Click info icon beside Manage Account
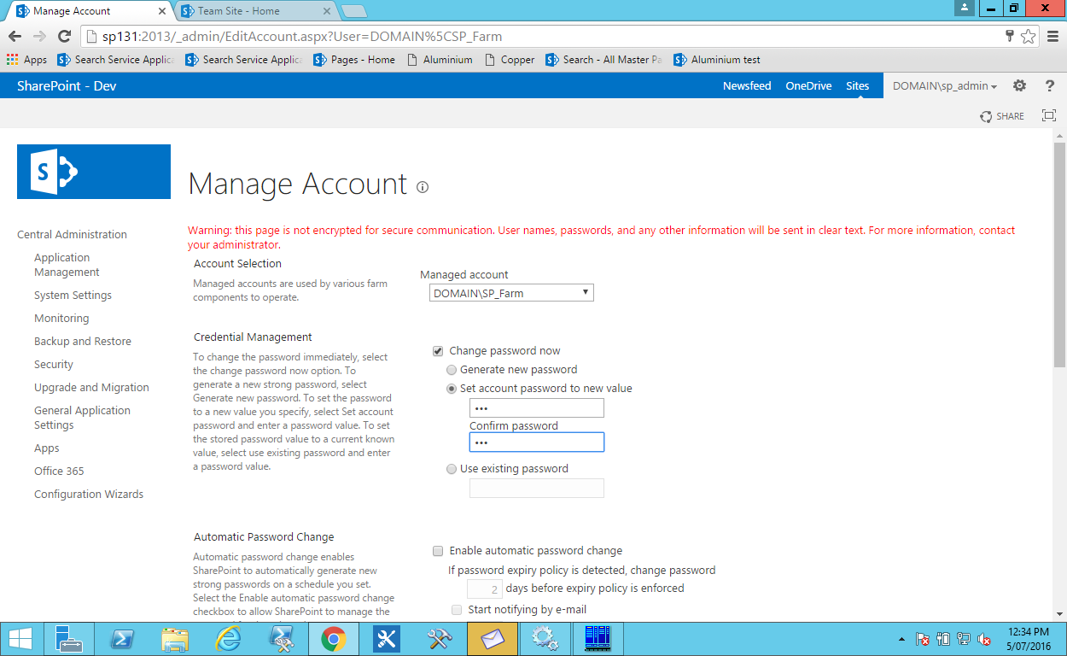Viewport: 1067px width, 656px height. pyautogui.click(x=423, y=186)
